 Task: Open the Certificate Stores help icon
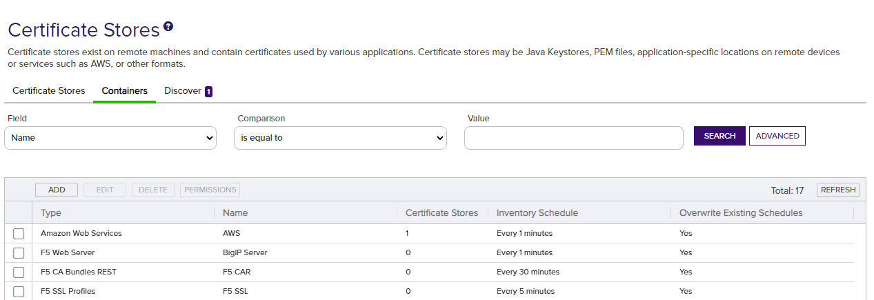[x=168, y=27]
